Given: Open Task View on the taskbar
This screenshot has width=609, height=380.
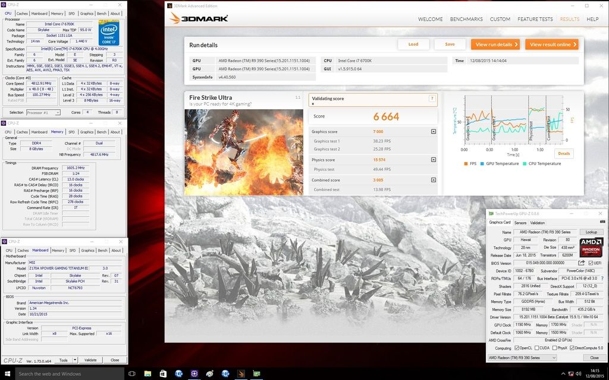Looking at the screenshot, I should [131, 374].
